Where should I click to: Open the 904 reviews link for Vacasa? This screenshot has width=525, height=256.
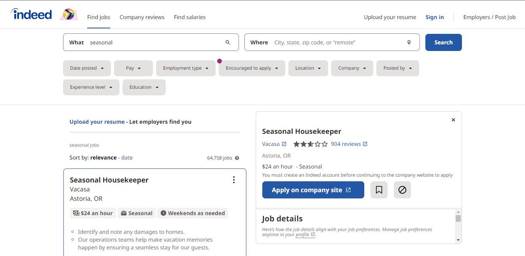click(x=346, y=144)
